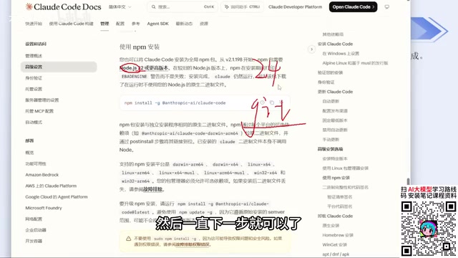
Task: Jump to 在 Windows 上设置 in contents
Action: pyautogui.click(x=341, y=54)
